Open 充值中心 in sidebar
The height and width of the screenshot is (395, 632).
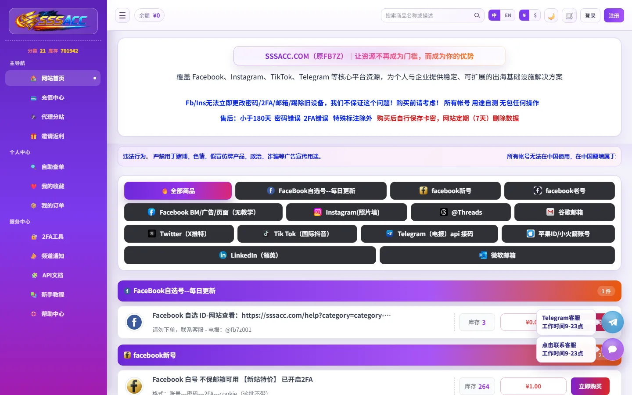point(53,97)
